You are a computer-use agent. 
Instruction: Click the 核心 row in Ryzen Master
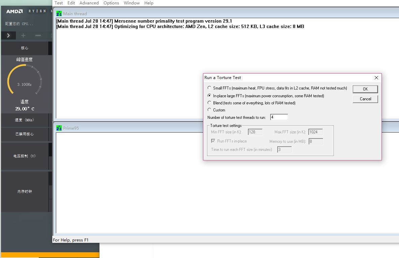pos(25,48)
